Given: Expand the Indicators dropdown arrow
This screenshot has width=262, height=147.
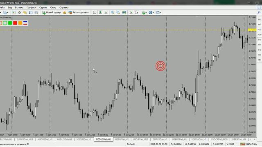Looking at the screenshot, I should (146, 13).
